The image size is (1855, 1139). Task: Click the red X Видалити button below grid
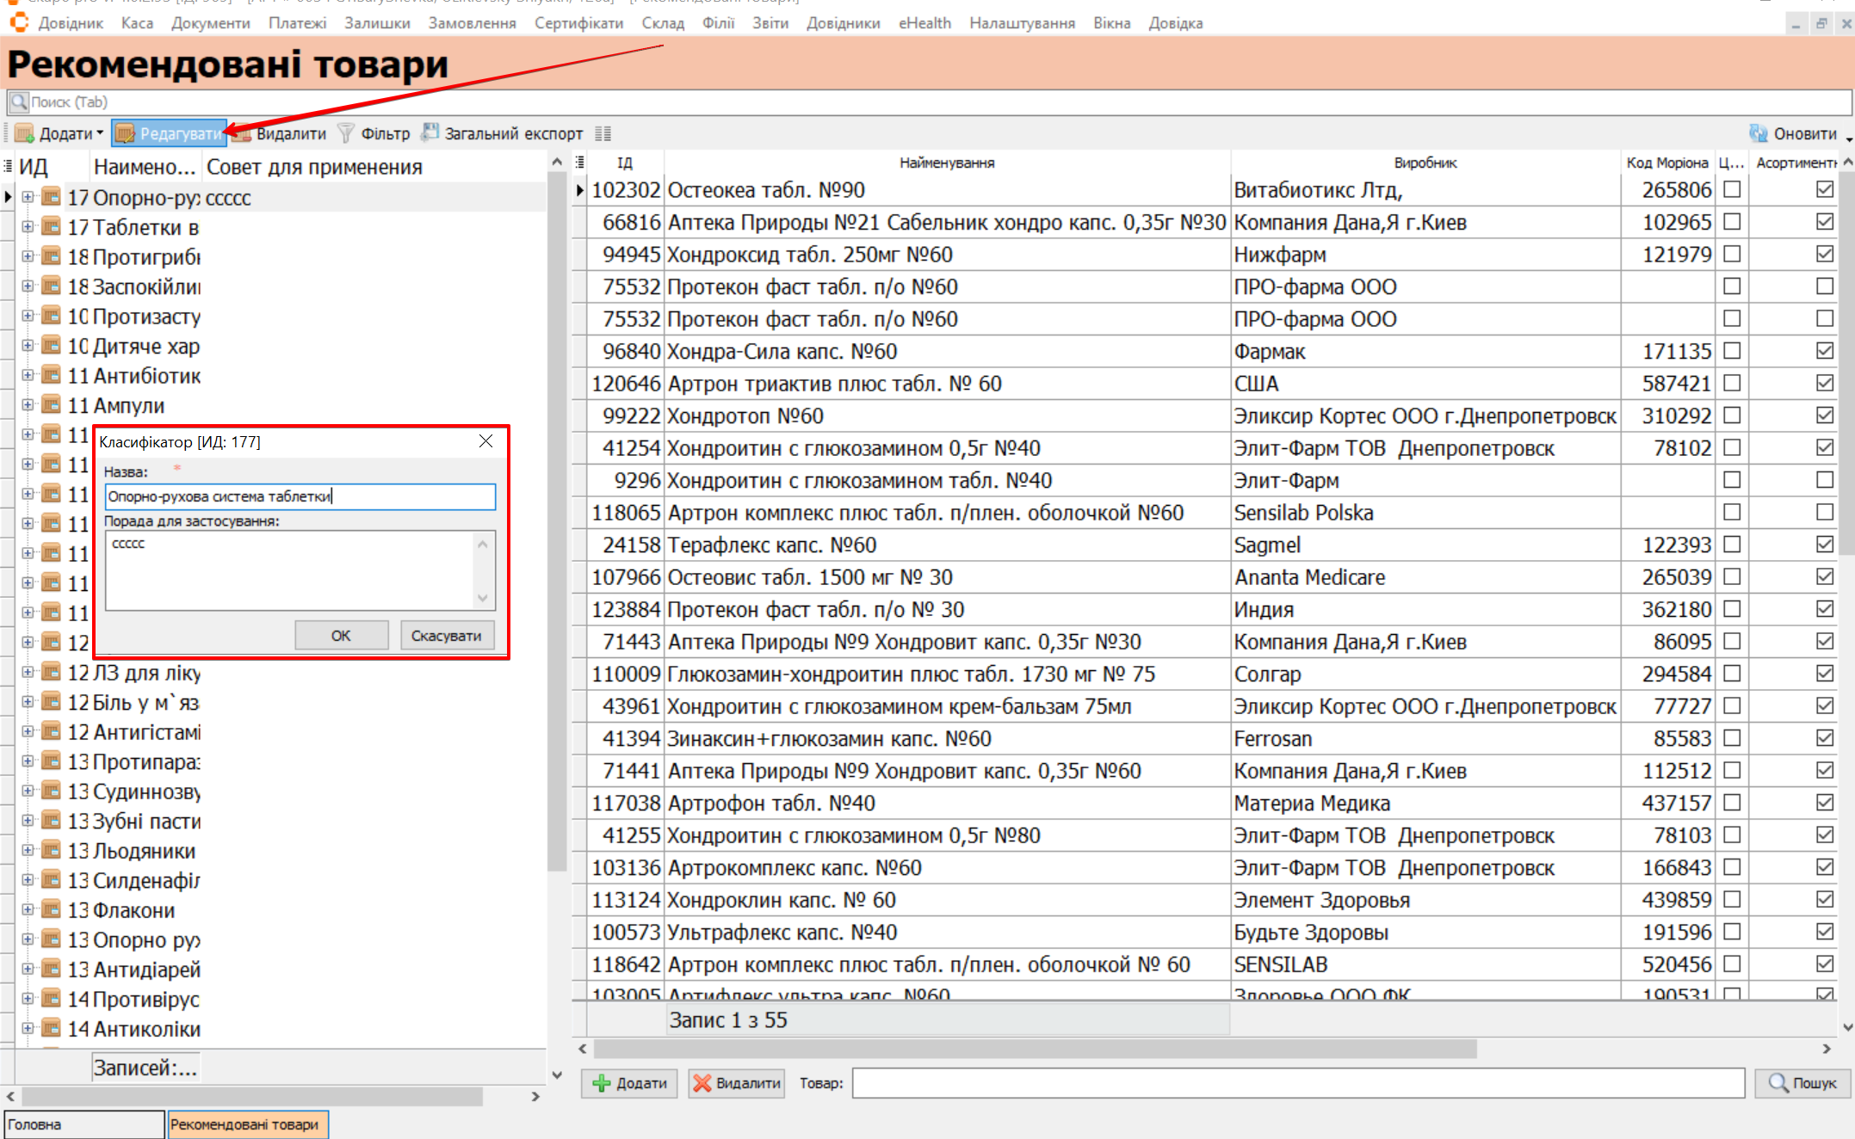click(x=703, y=1083)
